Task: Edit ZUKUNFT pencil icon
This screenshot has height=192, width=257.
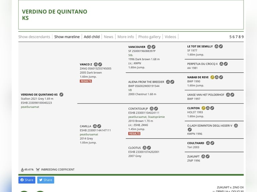Action: point(207,157)
